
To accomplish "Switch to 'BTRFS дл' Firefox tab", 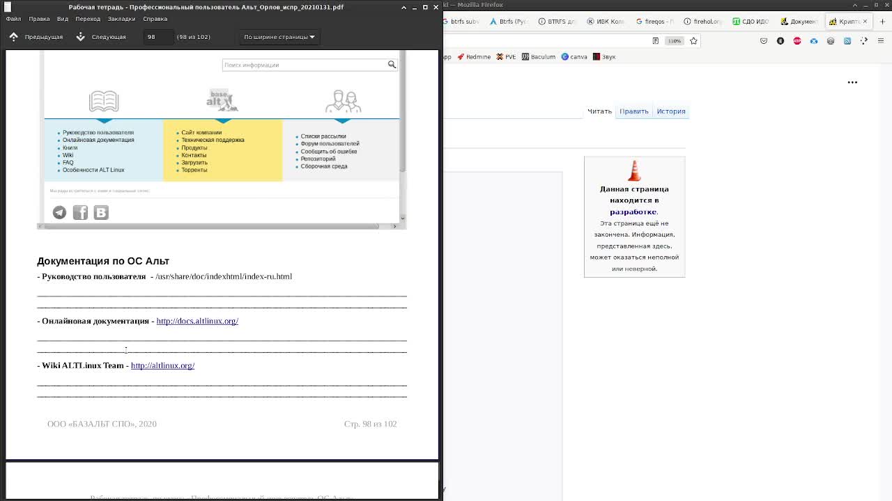I will [557, 22].
